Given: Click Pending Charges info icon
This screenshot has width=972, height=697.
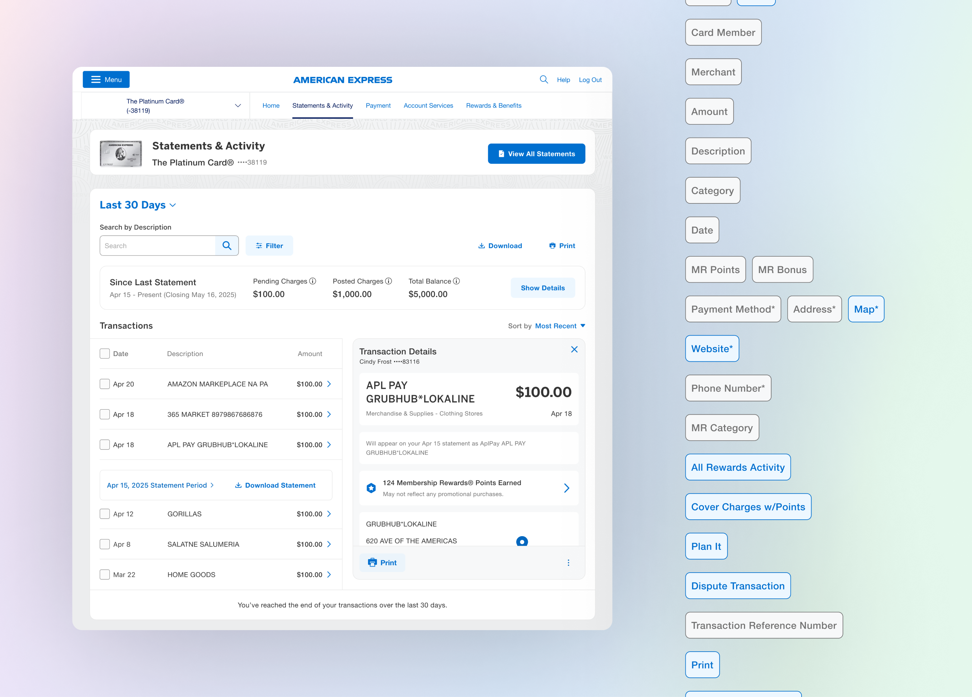Looking at the screenshot, I should point(313,281).
